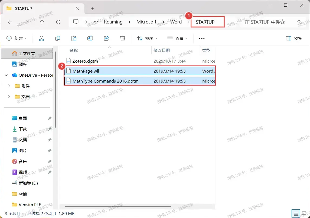The height and width of the screenshot is (218, 310).
Task: Click the horizontal scrollbar of file list
Action: pyautogui.click(x=118, y=207)
